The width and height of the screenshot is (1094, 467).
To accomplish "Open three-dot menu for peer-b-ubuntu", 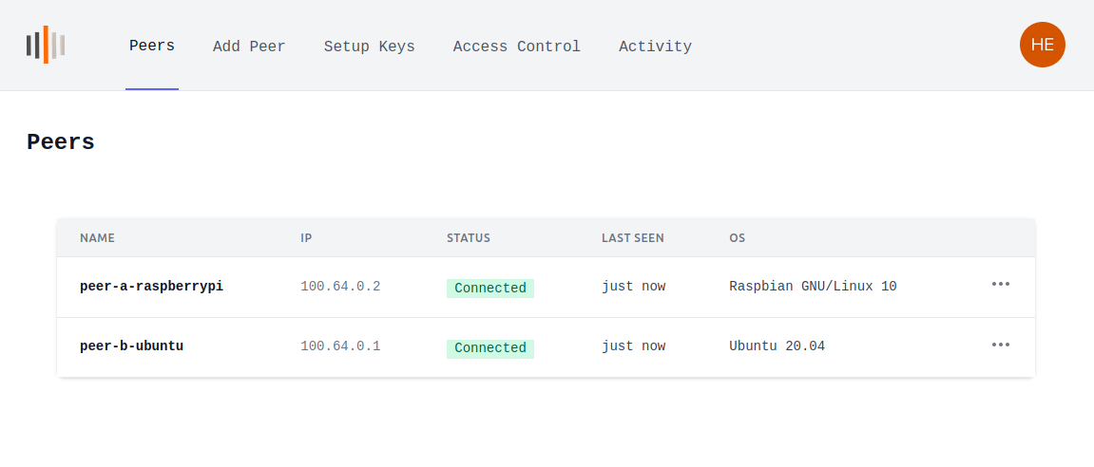I will [1000, 345].
